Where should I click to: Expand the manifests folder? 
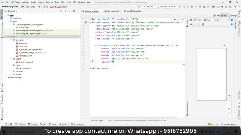coord(8,18)
